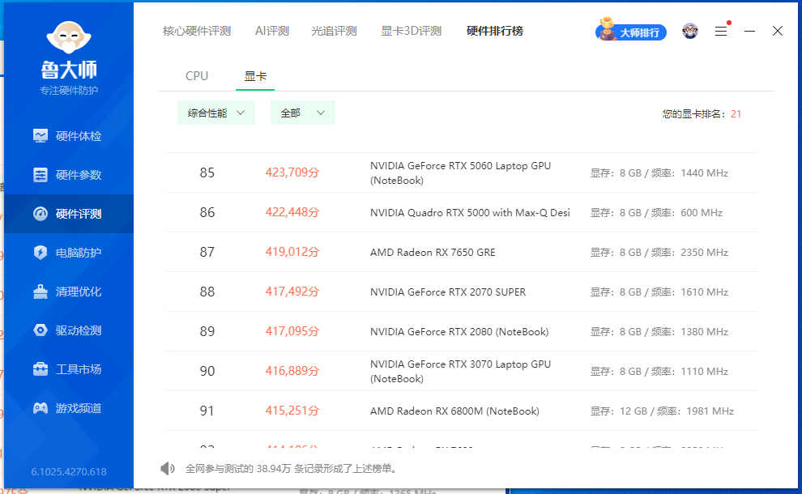The image size is (802, 494).
Task: Click score 417,095分
Action: [292, 331]
